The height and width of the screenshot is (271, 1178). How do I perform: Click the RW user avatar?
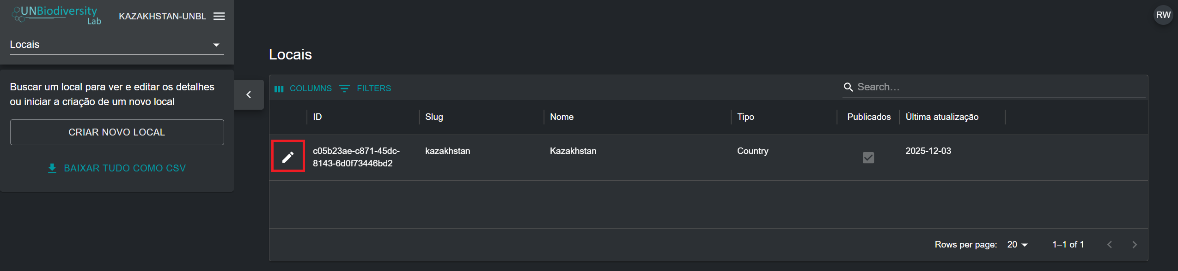(1163, 15)
